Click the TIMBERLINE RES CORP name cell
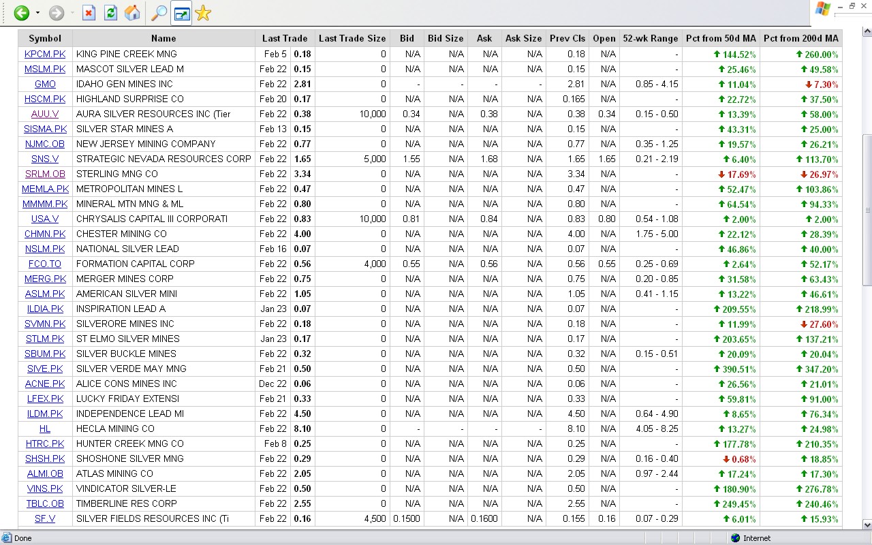 (163, 503)
